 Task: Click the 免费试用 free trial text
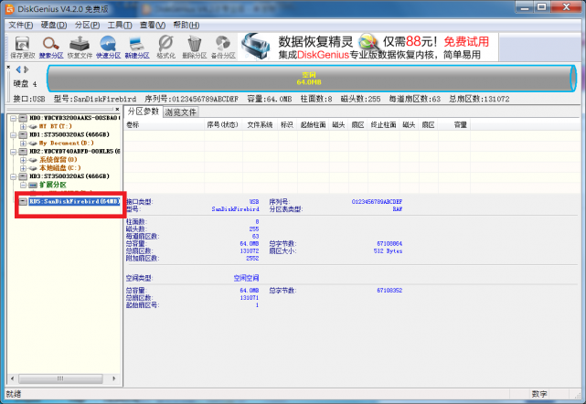click(466, 41)
